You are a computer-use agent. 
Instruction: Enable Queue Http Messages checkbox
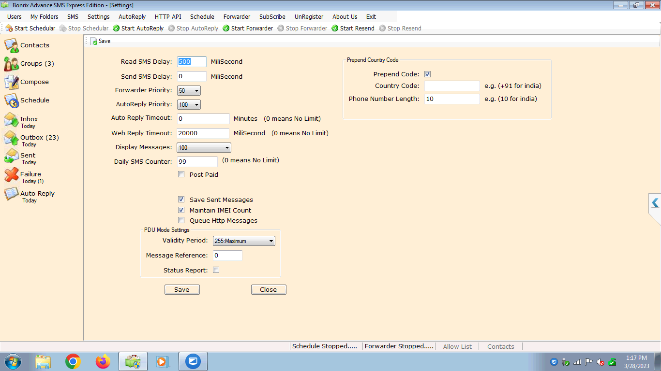(x=181, y=220)
